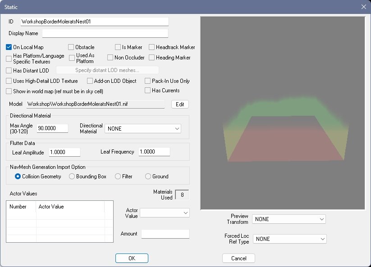
Task: Click the Actor Value column header
Action: (70, 207)
